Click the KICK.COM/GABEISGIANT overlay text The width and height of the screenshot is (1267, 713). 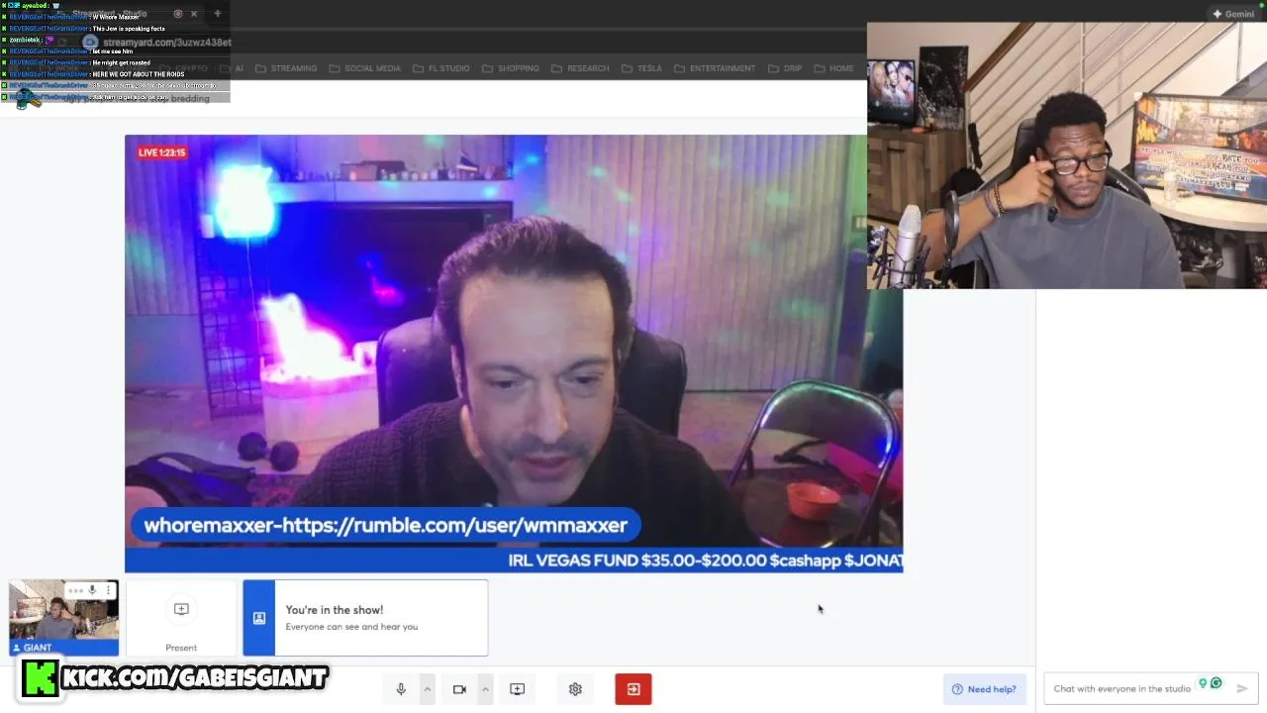coord(194,677)
